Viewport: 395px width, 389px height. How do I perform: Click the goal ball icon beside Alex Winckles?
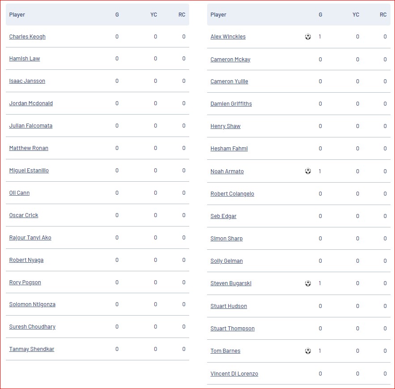pyautogui.click(x=308, y=37)
